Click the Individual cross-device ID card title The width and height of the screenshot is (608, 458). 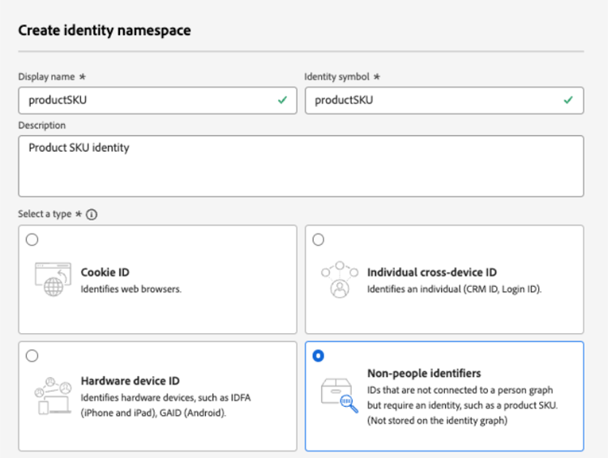(431, 272)
